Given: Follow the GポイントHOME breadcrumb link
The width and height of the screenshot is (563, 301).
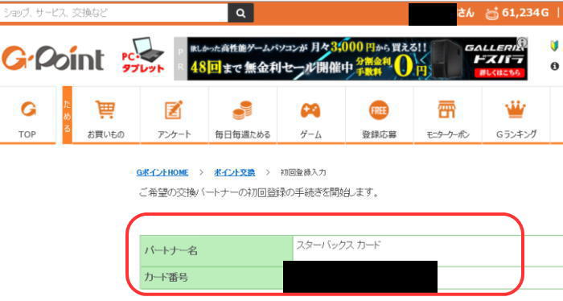Looking at the screenshot, I should 162,172.
